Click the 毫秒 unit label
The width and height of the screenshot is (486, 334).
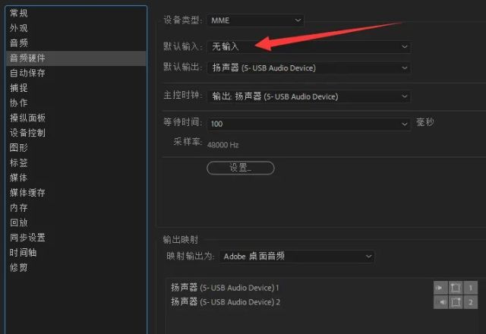click(x=425, y=122)
